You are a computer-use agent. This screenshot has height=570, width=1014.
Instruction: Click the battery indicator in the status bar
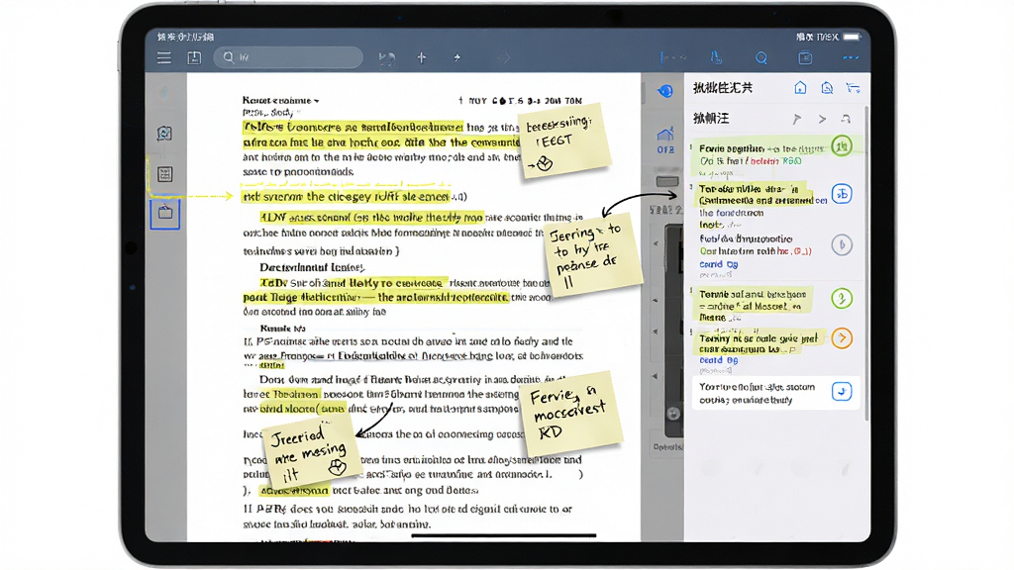[x=852, y=37]
